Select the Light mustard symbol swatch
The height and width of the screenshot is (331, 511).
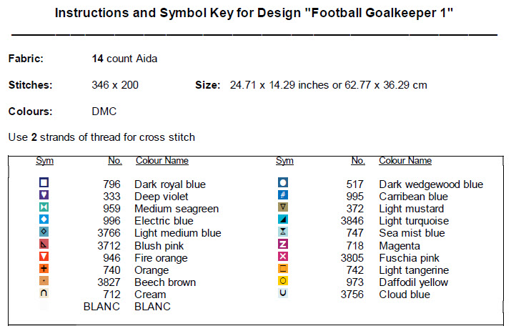click(x=283, y=207)
